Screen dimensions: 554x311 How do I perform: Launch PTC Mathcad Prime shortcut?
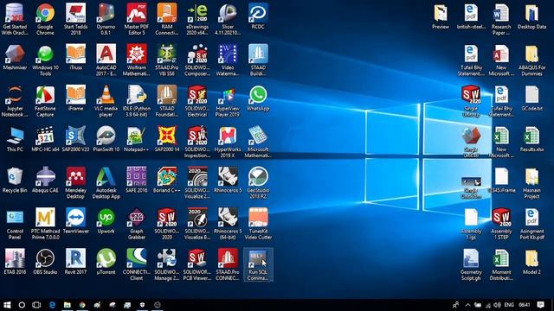pos(45,224)
